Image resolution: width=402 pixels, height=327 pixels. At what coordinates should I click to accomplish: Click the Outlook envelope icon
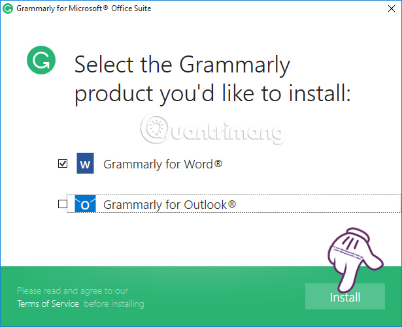[85, 204]
